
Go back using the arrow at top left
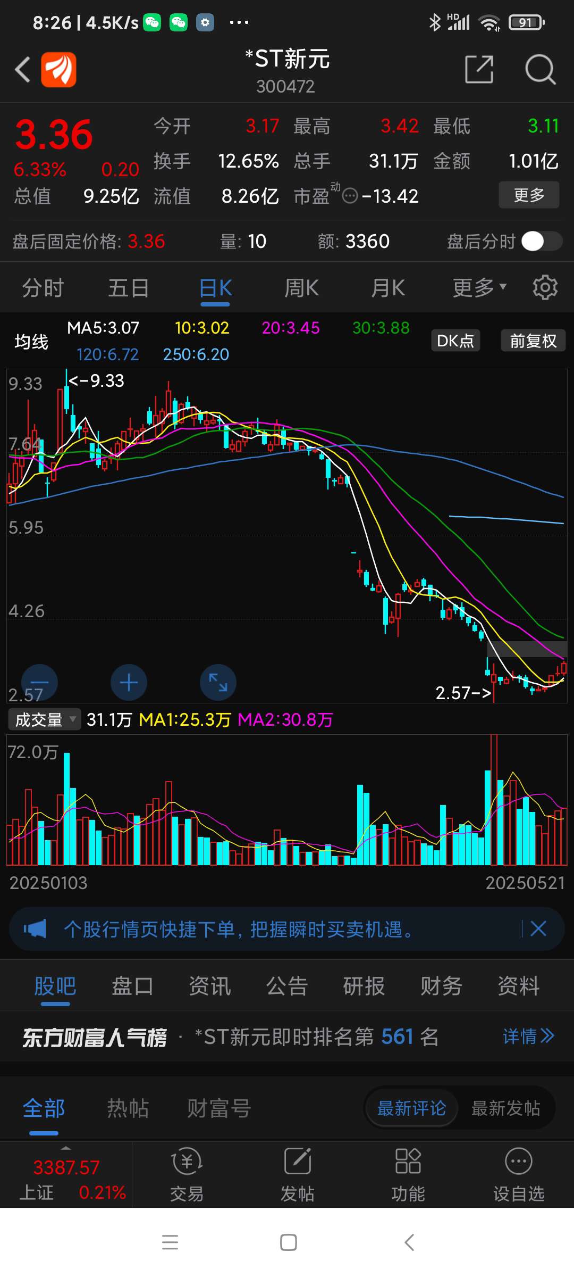[22, 70]
